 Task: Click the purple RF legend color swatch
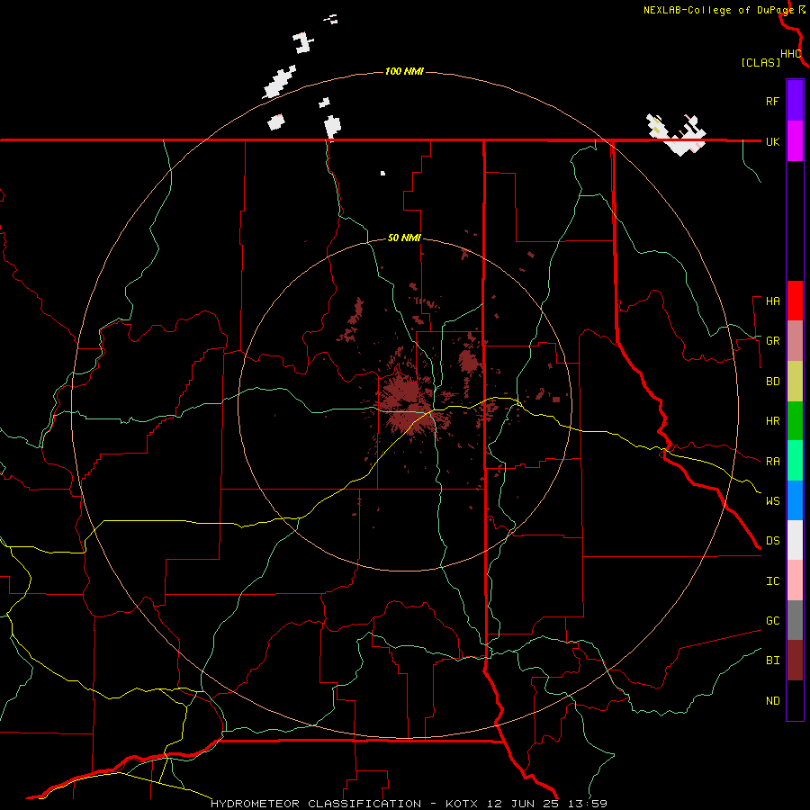tap(795, 100)
